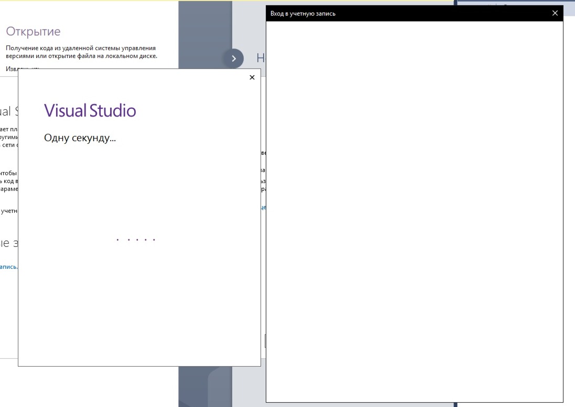Click the empty white area inside loading dialog
575x407 pixels.
(139, 303)
